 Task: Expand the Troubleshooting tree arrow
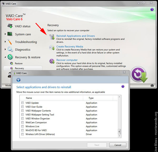(5, 42)
